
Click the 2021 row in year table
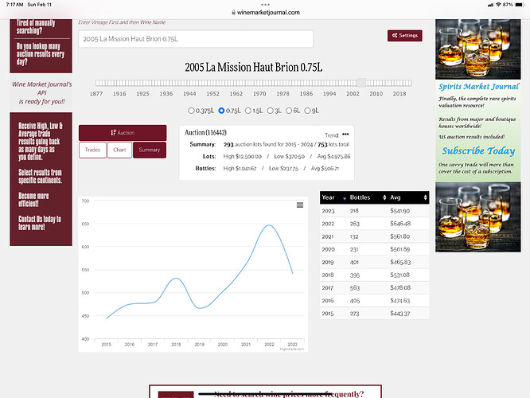coord(375,236)
